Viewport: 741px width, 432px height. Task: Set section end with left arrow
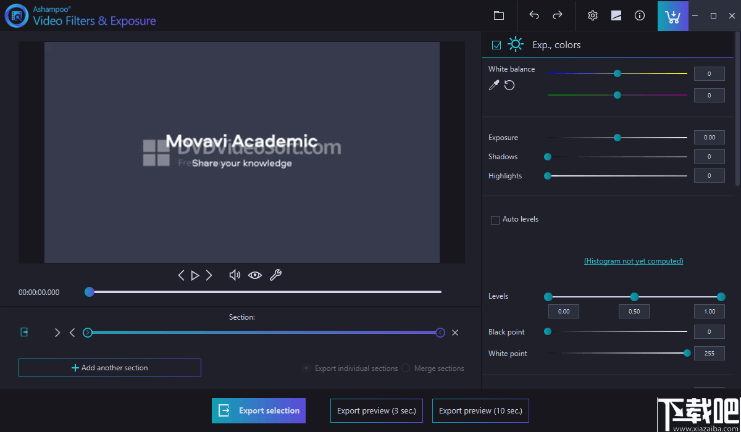72,333
